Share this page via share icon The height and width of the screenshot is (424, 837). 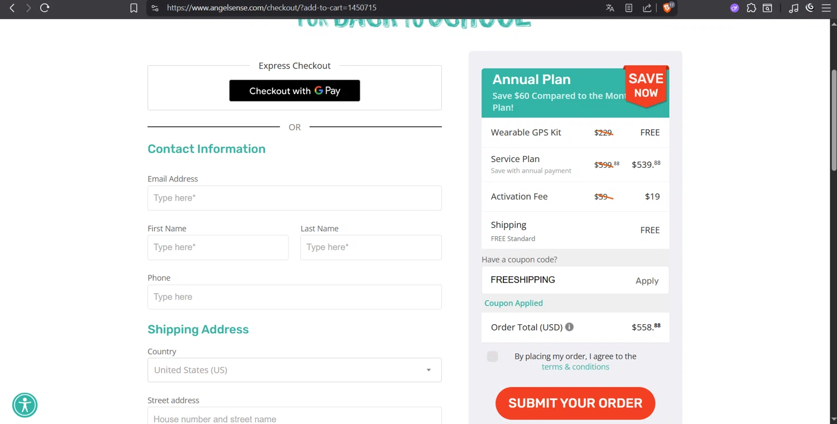(647, 8)
